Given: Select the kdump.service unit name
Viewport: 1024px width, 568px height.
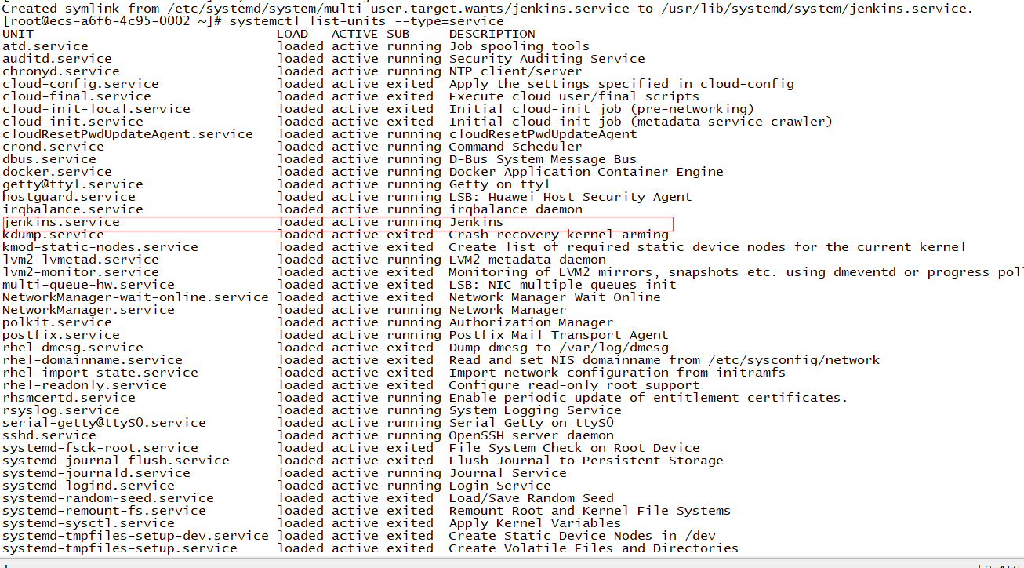Looking at the screenshot, I should (x=53, y=235).
